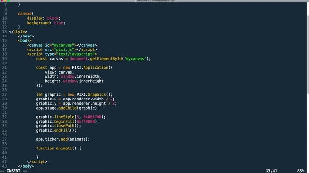This screenshot has width=309, height=173.
Task: Click the "</head>" tag on line 14
Action: pyautogui.click(x=26, y=37)
